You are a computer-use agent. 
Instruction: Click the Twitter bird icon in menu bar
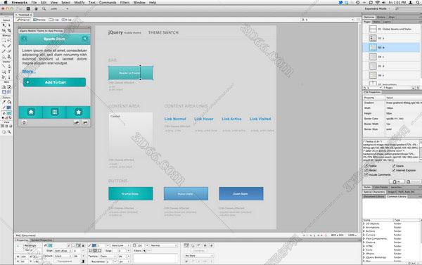[x=340, y=2]
